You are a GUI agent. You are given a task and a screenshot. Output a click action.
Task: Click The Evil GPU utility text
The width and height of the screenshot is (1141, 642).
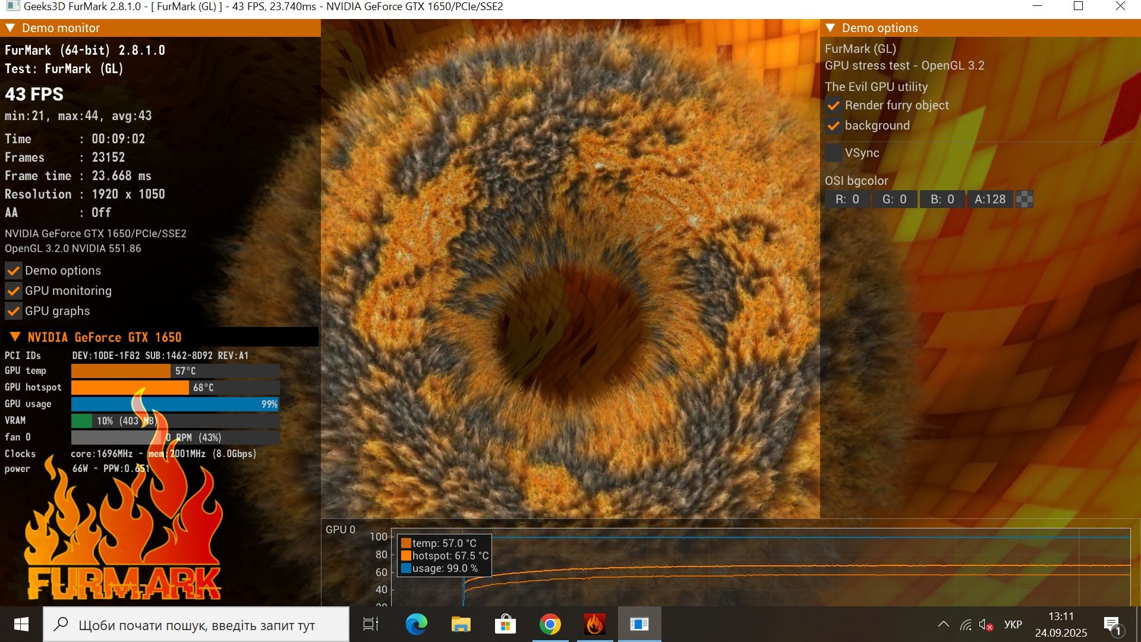pyautogui.click(x=876, y=87)
